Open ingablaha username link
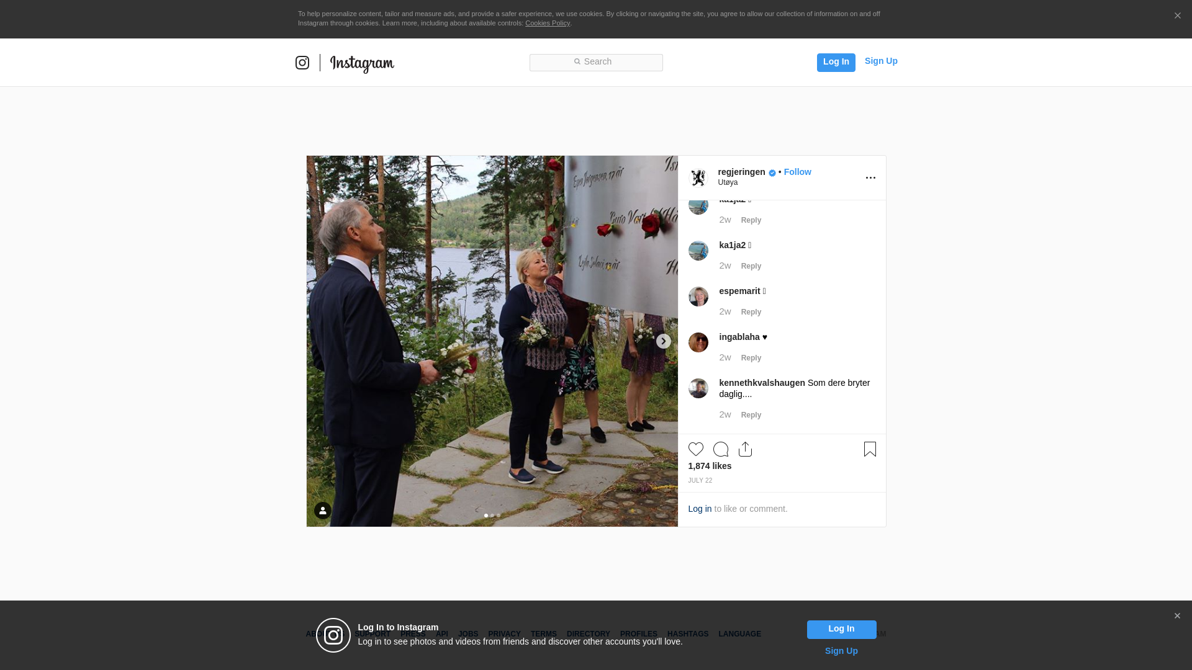The width and height of the screenshot is (1192, 670). click(739, 337)
